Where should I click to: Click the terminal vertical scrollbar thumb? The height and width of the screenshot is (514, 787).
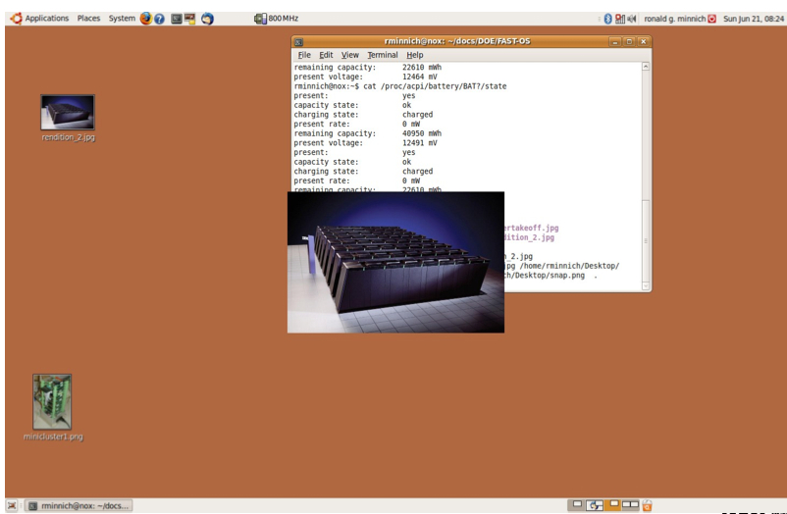click(646, 240)
